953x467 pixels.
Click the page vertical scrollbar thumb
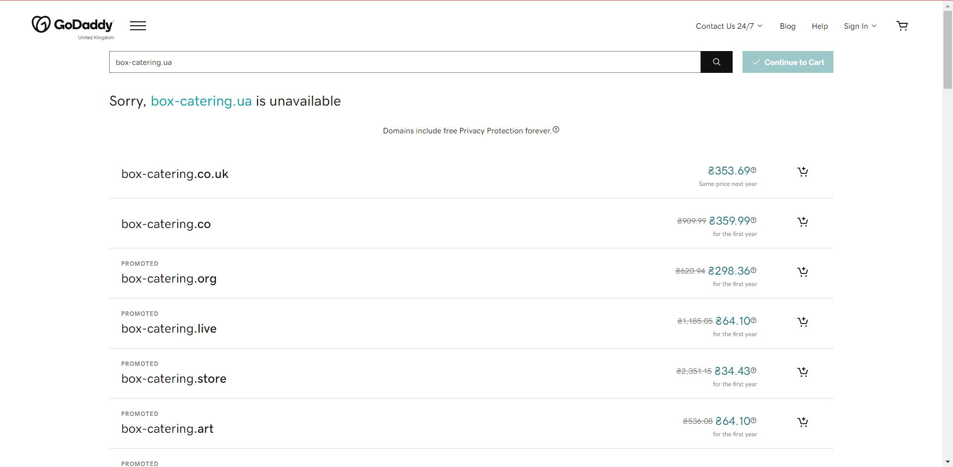pyautogui.click(x=948, y=50)
